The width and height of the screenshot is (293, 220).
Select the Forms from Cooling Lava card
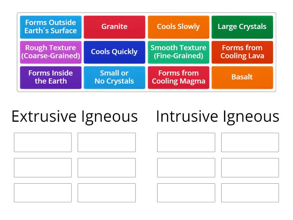tap(242, 52)
